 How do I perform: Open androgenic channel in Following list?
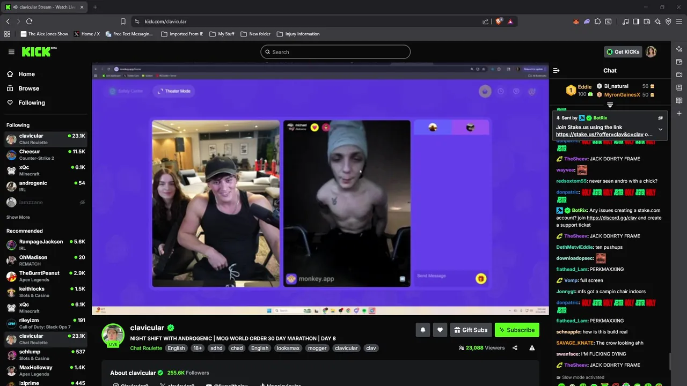(x=46, y=186)
